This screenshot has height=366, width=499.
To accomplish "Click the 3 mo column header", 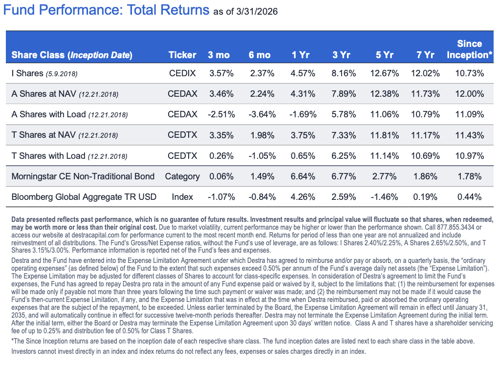I will pos(218,55).
